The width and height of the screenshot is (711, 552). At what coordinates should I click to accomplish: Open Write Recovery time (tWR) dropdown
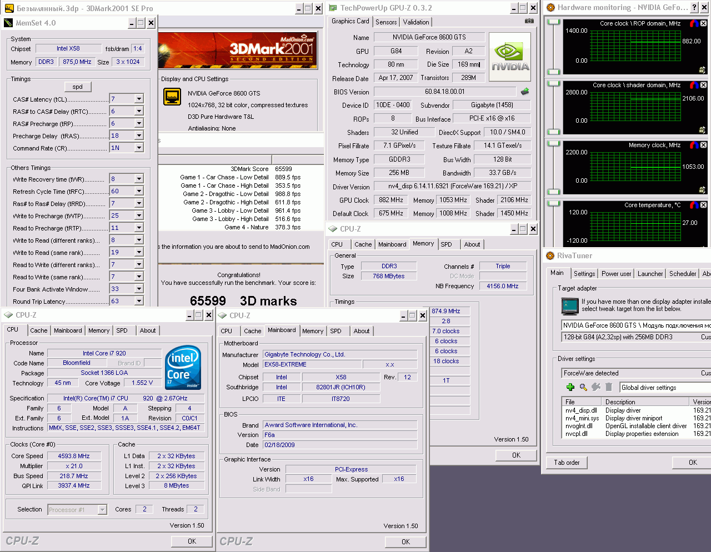[x=139, y=179]
